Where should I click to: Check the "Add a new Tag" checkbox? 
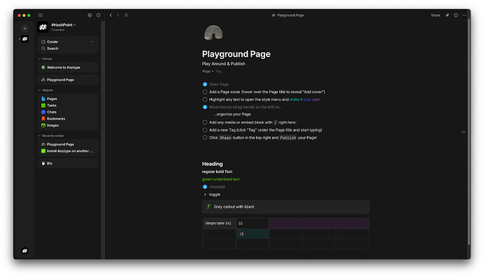point(205,130)
